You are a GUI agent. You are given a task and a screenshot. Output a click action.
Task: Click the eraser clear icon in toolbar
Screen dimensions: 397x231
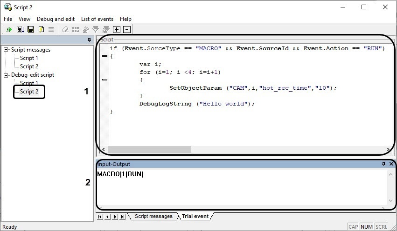65,29
